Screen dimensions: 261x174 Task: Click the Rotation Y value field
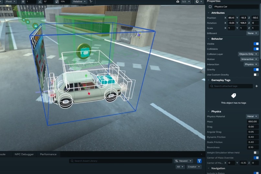click(x=243, y=23)
